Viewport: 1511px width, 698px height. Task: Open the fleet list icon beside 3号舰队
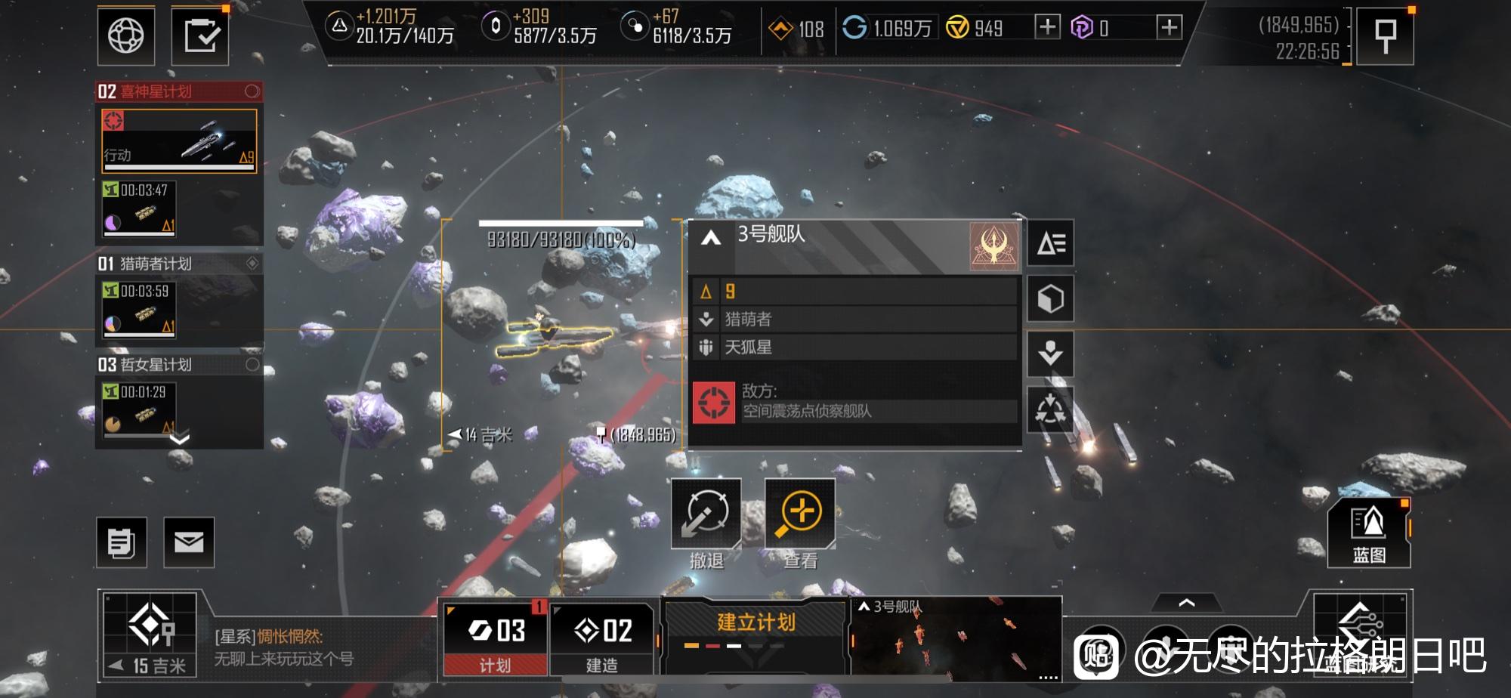1050,243
